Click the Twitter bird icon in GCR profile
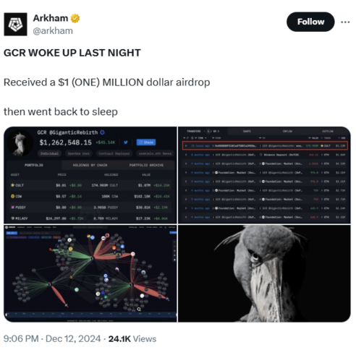Image resolution: width=356 pixels, height=350 pixels. point(126,142)
